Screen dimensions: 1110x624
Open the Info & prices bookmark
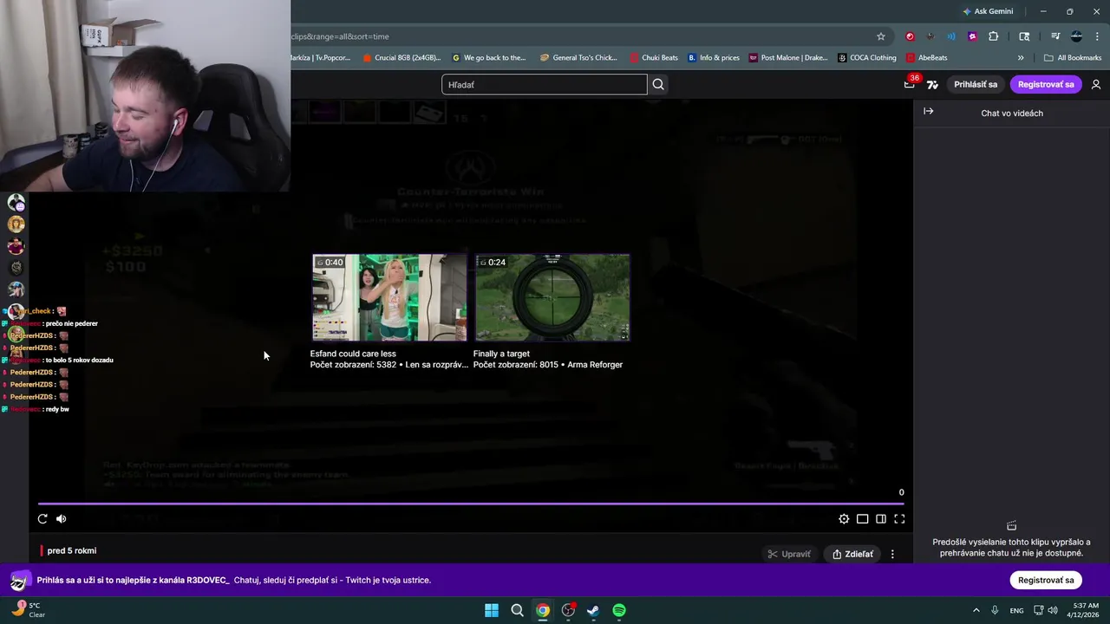[714, 58]
